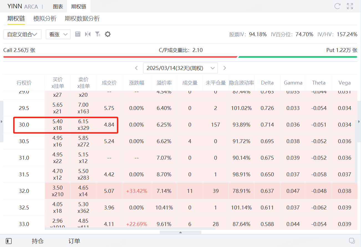This screenshot has height=247, width=361.
Task: Sort by the 溢价率 column header
Action: [x=164, y=83]
